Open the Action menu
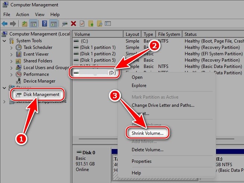 (22, 15)
